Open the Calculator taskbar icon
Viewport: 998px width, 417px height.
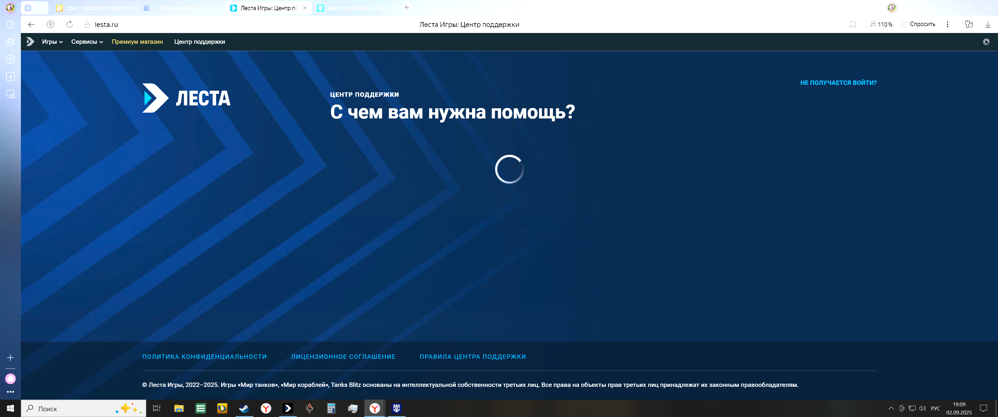pyautogui.click(x=331, y=408)
